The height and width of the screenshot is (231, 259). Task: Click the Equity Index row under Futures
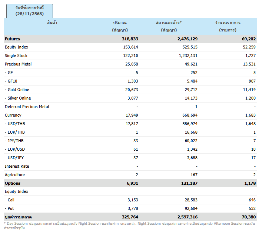point(17,47)
